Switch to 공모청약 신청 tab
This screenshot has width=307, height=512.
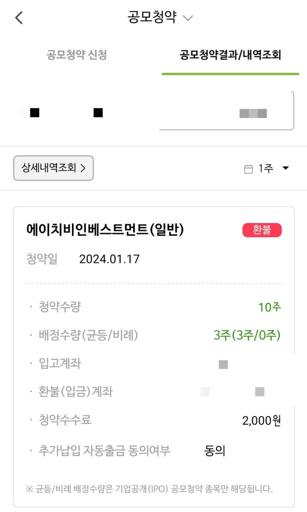[x=77, y=55]
